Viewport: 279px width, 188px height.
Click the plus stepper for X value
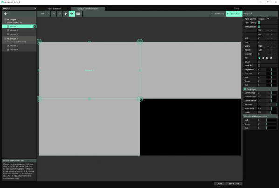click(272, 30)
